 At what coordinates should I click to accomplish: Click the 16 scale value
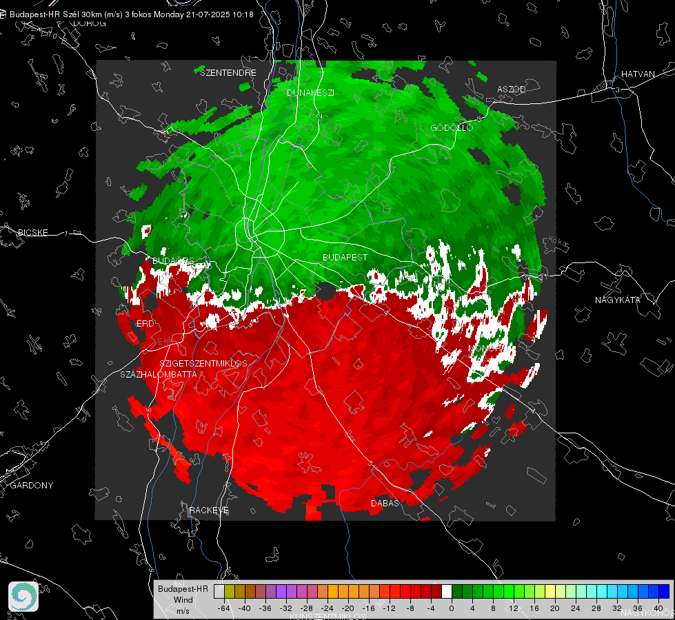click(x=534, y=608)
